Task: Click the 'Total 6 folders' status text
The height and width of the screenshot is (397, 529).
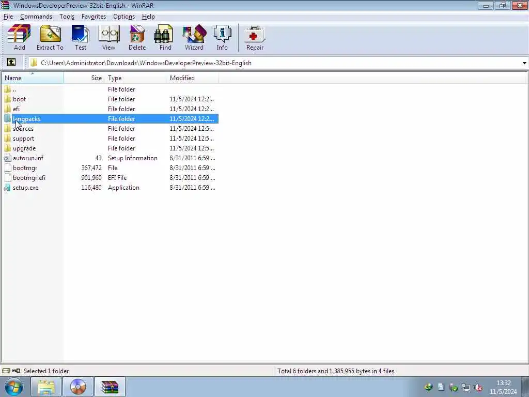Action: coord(336,371)
